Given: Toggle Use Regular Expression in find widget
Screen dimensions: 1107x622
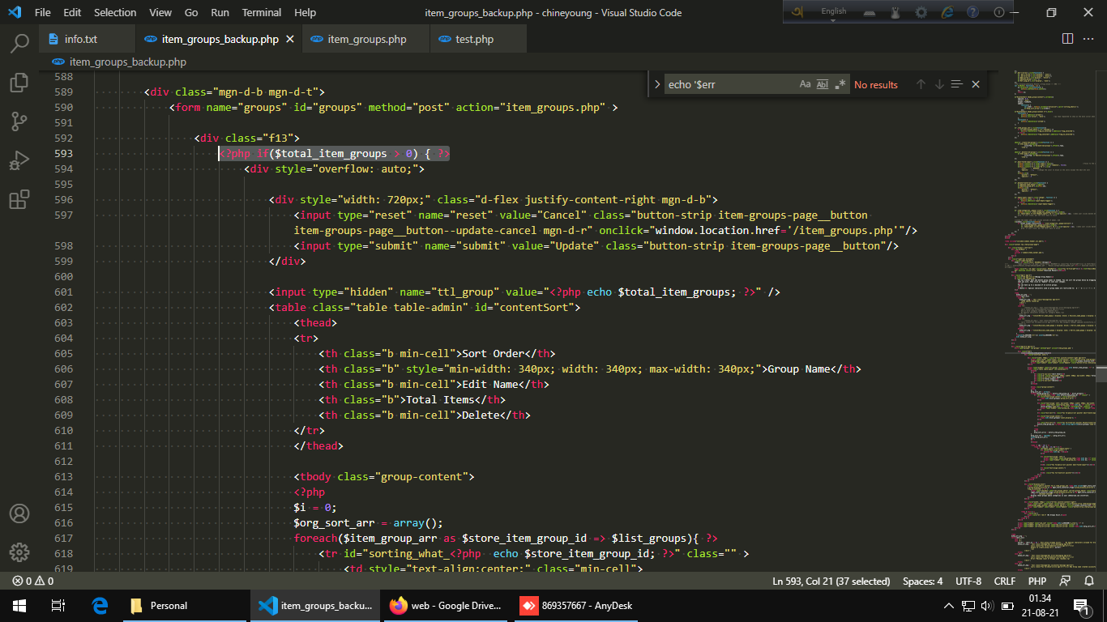Looking at the screenshot, I should click(x=840, y=84).
